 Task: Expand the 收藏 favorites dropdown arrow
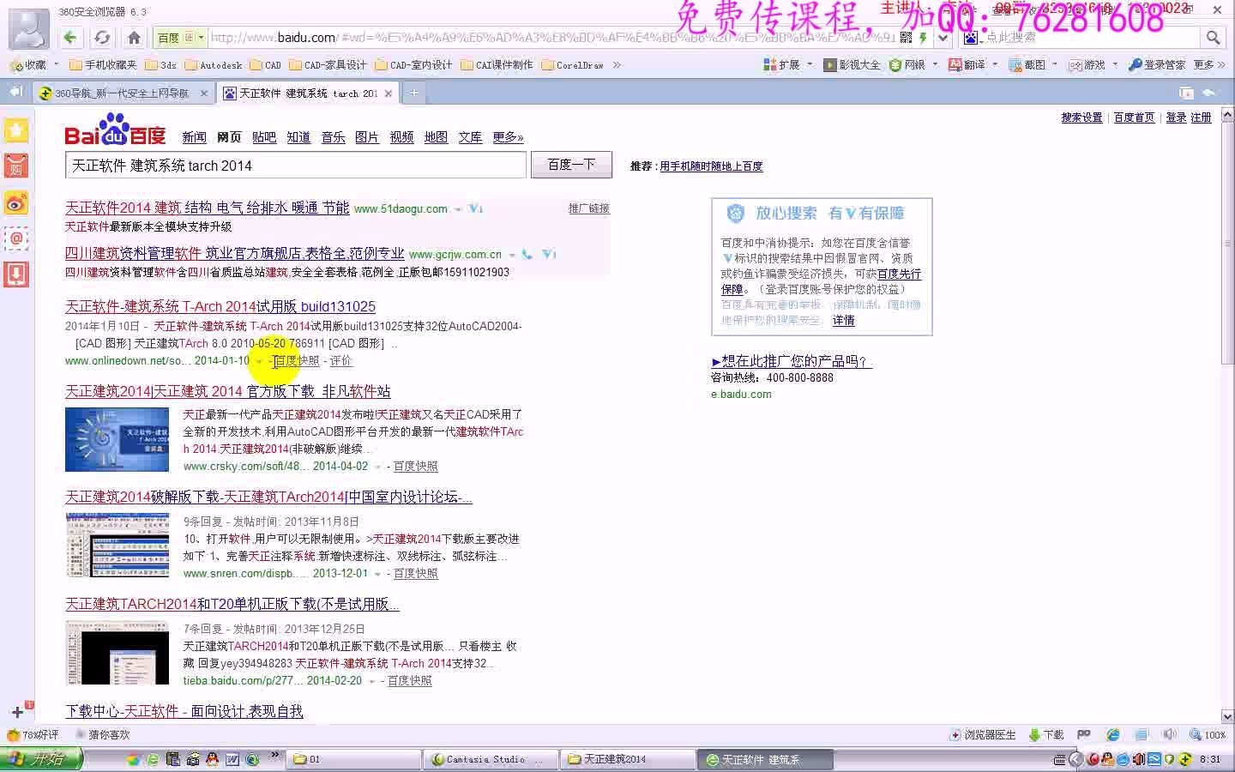(x=57, y=64)
